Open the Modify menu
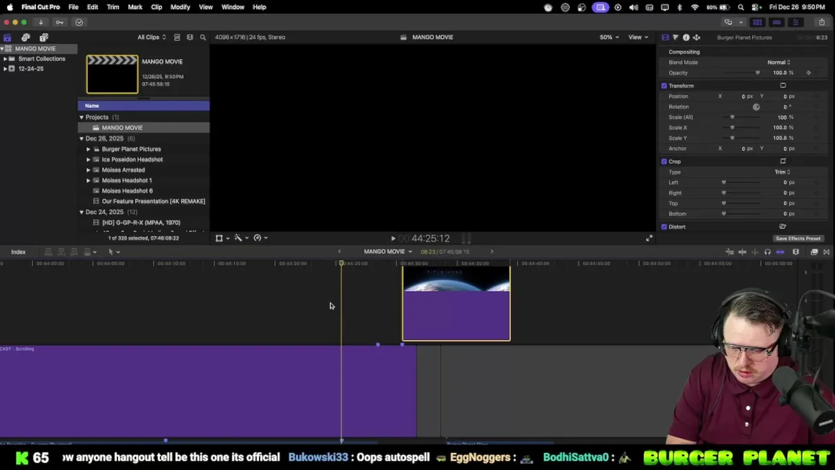835x470 pixels. 180,7
